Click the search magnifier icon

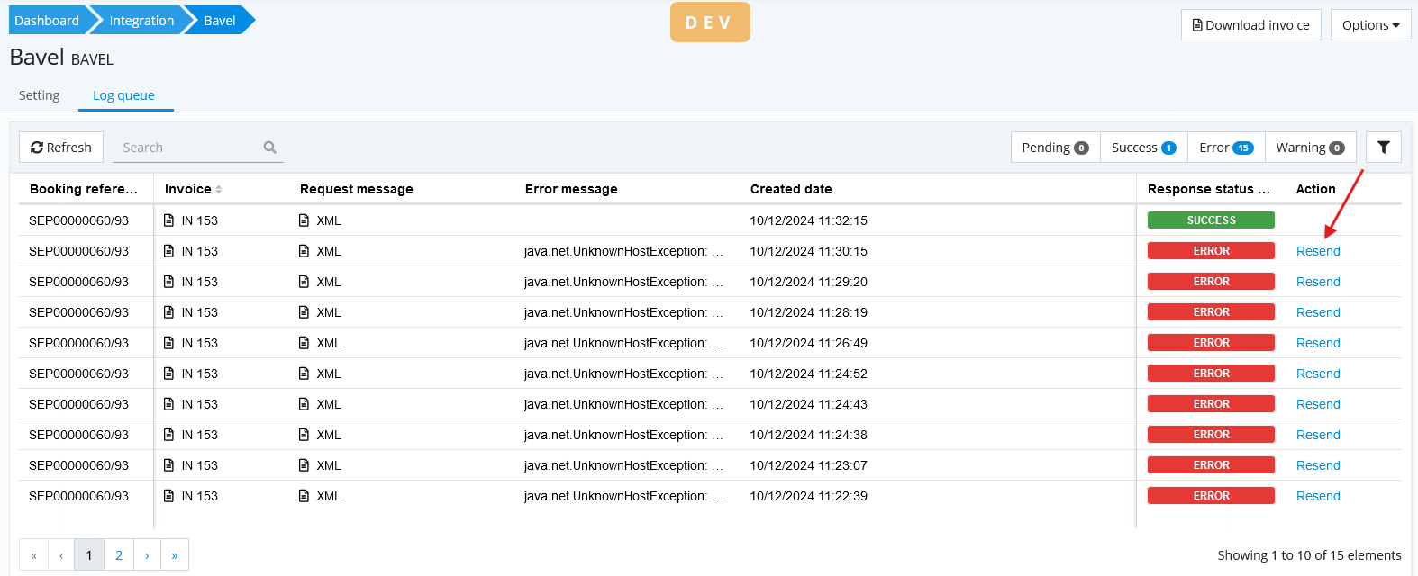click(x=269, y=148)
